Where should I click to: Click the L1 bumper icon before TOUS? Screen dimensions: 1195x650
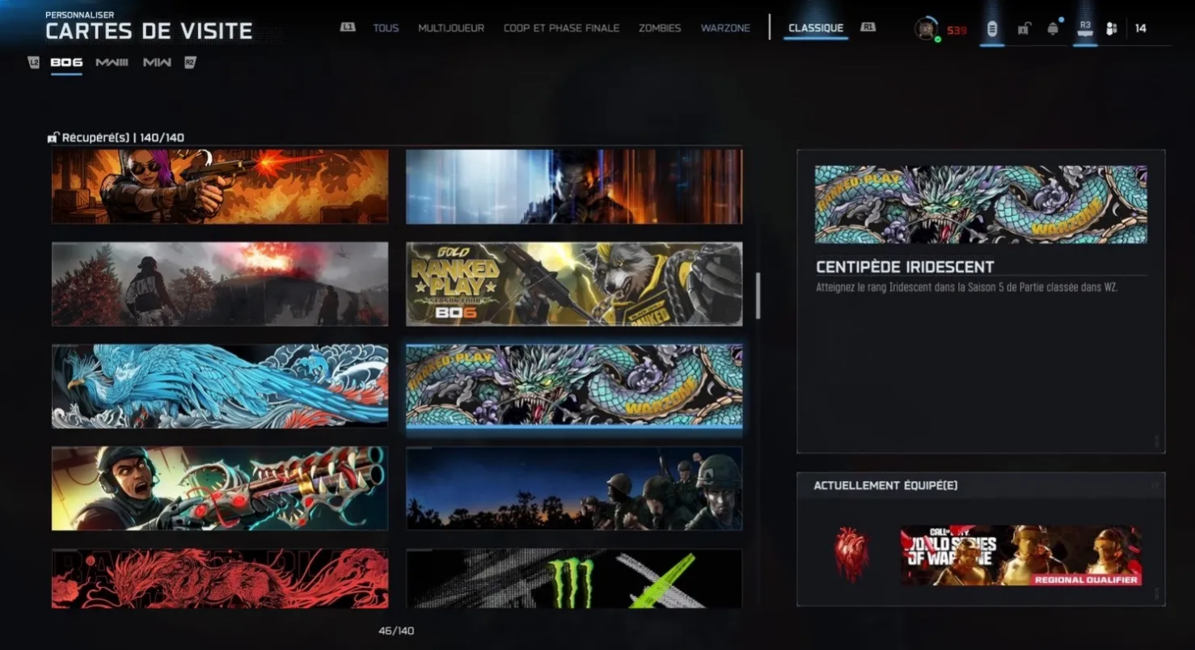pyautogui.click(x=348, y=27)
